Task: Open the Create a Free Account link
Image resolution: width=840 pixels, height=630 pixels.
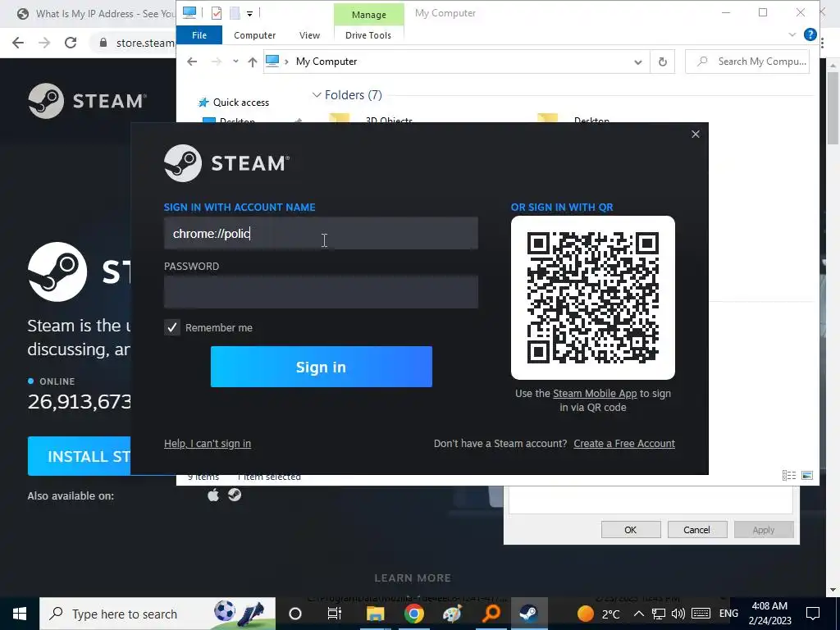Action: (x=624, y=444)
